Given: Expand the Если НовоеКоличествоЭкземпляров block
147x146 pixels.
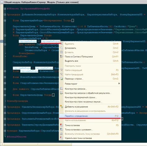Looking at the screenshot, I should (x=5, y=77).
